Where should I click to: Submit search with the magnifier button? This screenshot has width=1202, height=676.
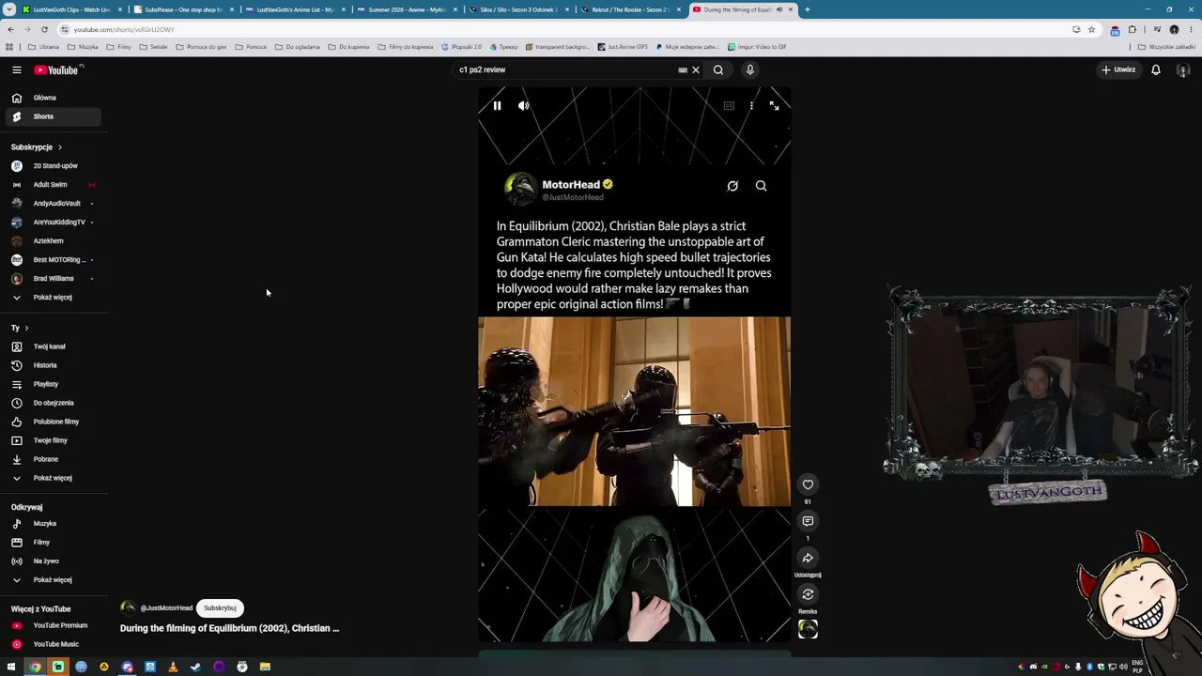pyautogui.click(x=718, y=69)
